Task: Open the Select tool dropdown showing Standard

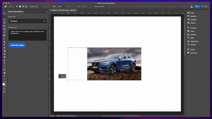Action: (27, 21)
